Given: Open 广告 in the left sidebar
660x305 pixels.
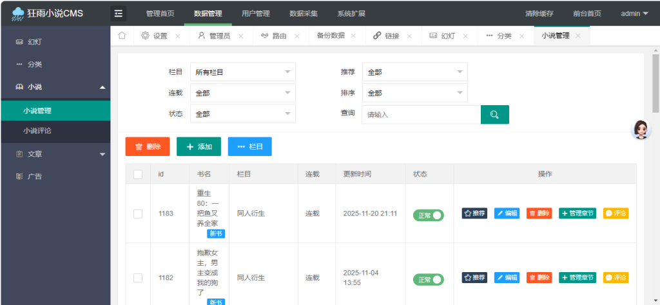Looking at the screenshot, I should point(55,177).
